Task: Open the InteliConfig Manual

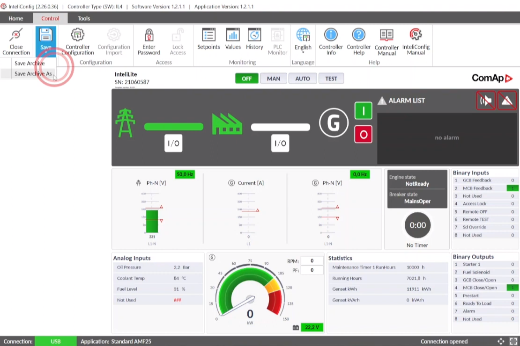Action: [x=416, y=36]
